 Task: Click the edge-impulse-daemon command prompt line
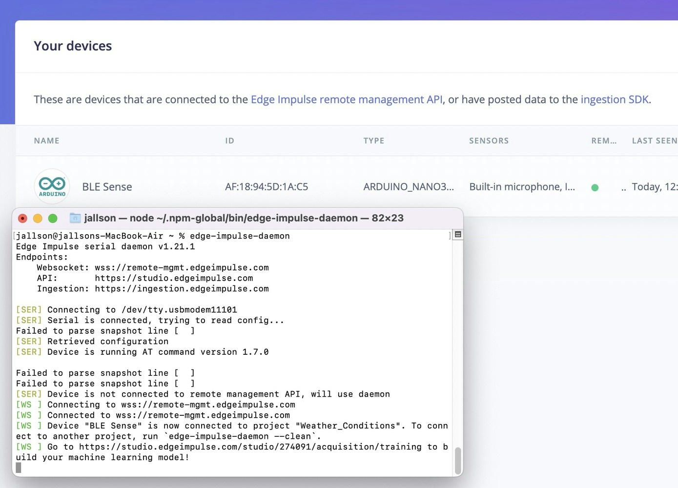click(x=153, y=236)
